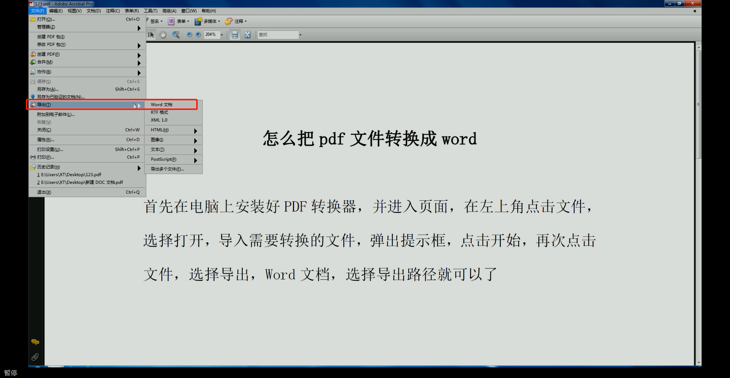
Task: Choose 导出多个文件(F)...
Action: (174, 169)
